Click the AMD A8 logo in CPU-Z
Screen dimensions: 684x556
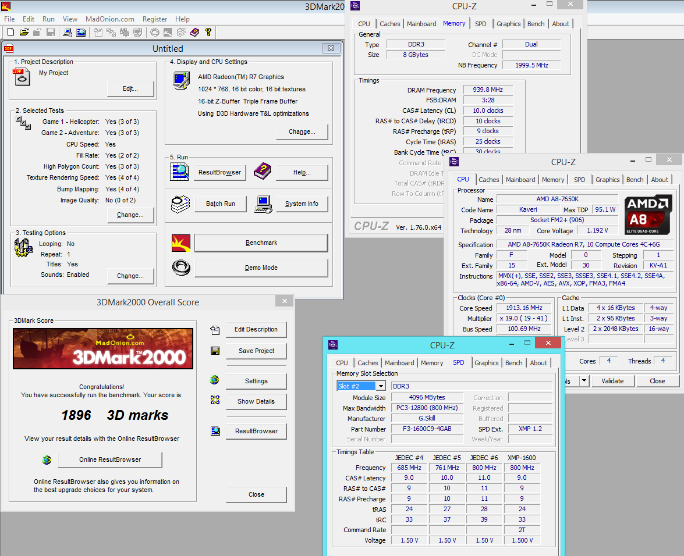[x=648, y=215]
